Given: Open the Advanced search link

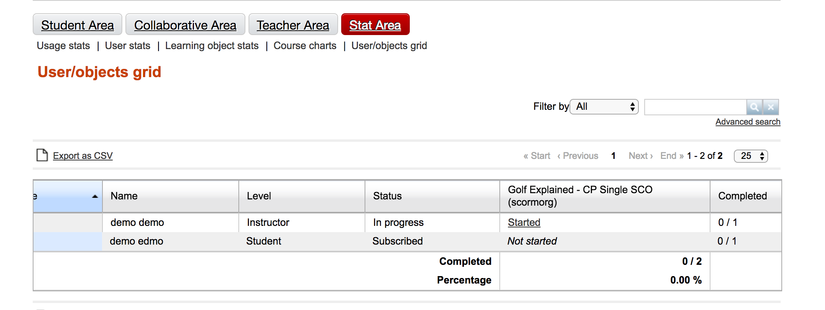Looking at the screenshot, I should point(747,122).
